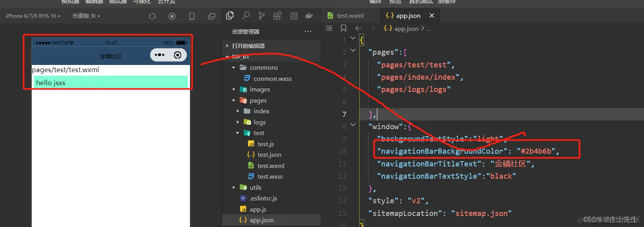
Task: Click the "pages/index/index" string
Action: tap(418, 77)
